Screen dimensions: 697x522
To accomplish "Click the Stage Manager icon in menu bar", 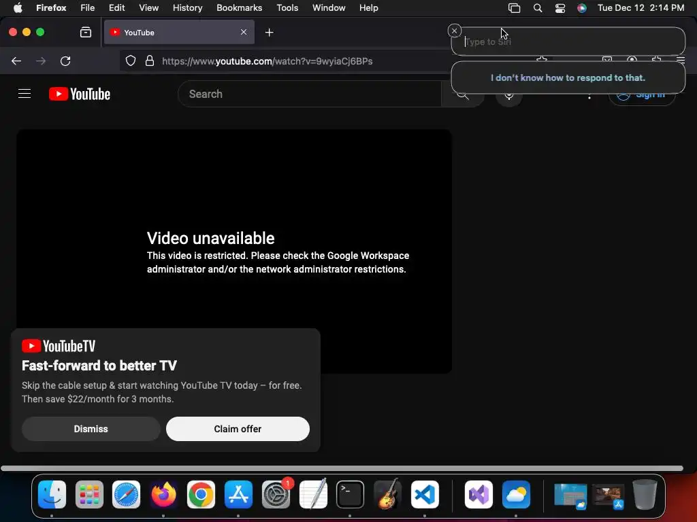I will (x=515, y=8).
